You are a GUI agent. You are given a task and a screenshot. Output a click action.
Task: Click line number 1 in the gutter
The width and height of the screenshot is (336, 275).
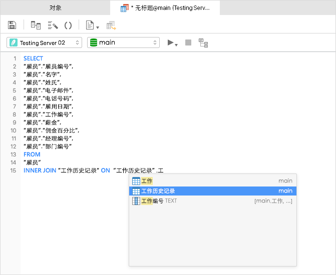pyautogui.click(x=15, y=58)
